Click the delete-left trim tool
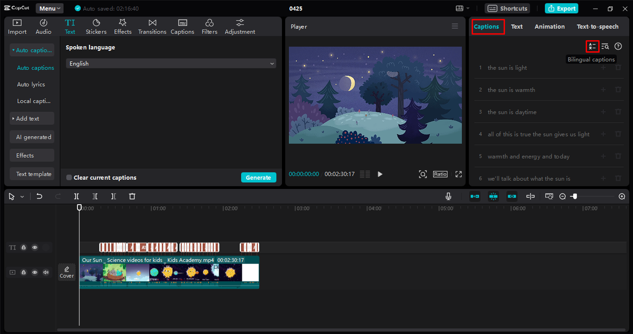This screenshot has width=633, height=334. pos(95,196)
